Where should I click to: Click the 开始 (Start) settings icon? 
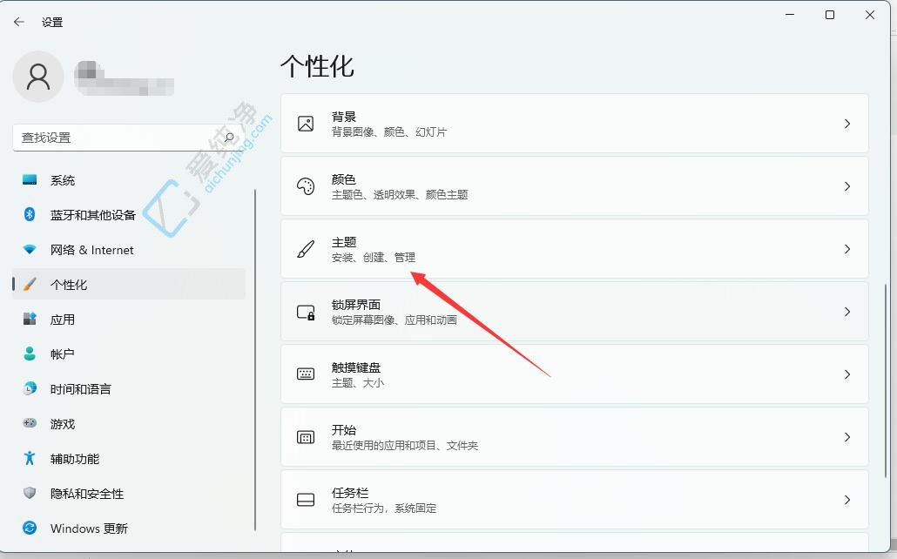305,437
